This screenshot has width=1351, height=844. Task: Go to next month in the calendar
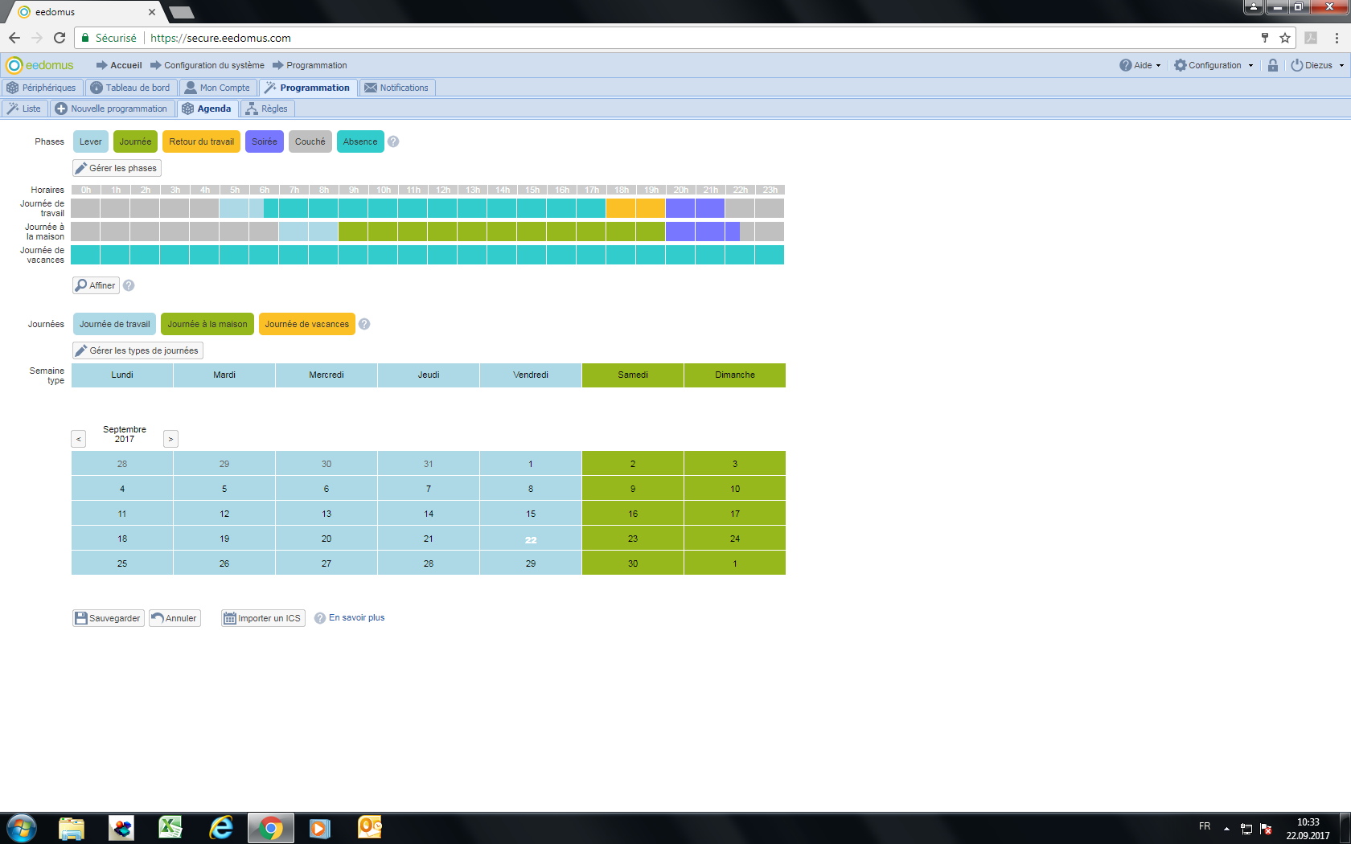point(170,439)
